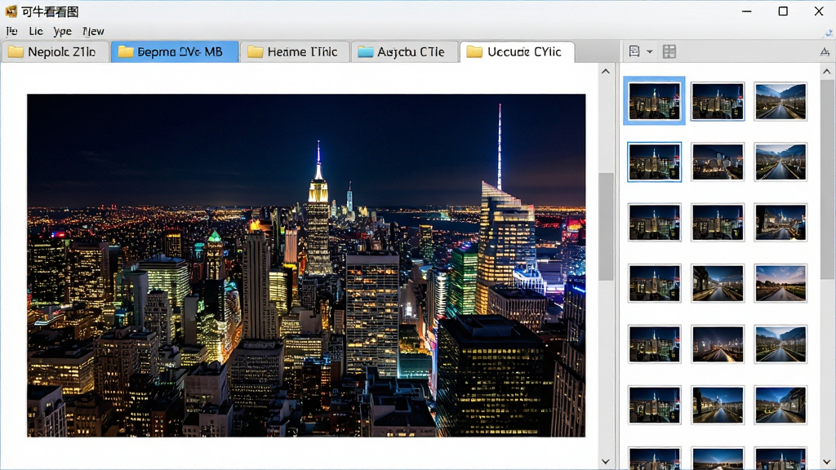Screen dimensions: 836x470
Task: Select the road thumbnail ending the first row
Action: click(780, 101)
